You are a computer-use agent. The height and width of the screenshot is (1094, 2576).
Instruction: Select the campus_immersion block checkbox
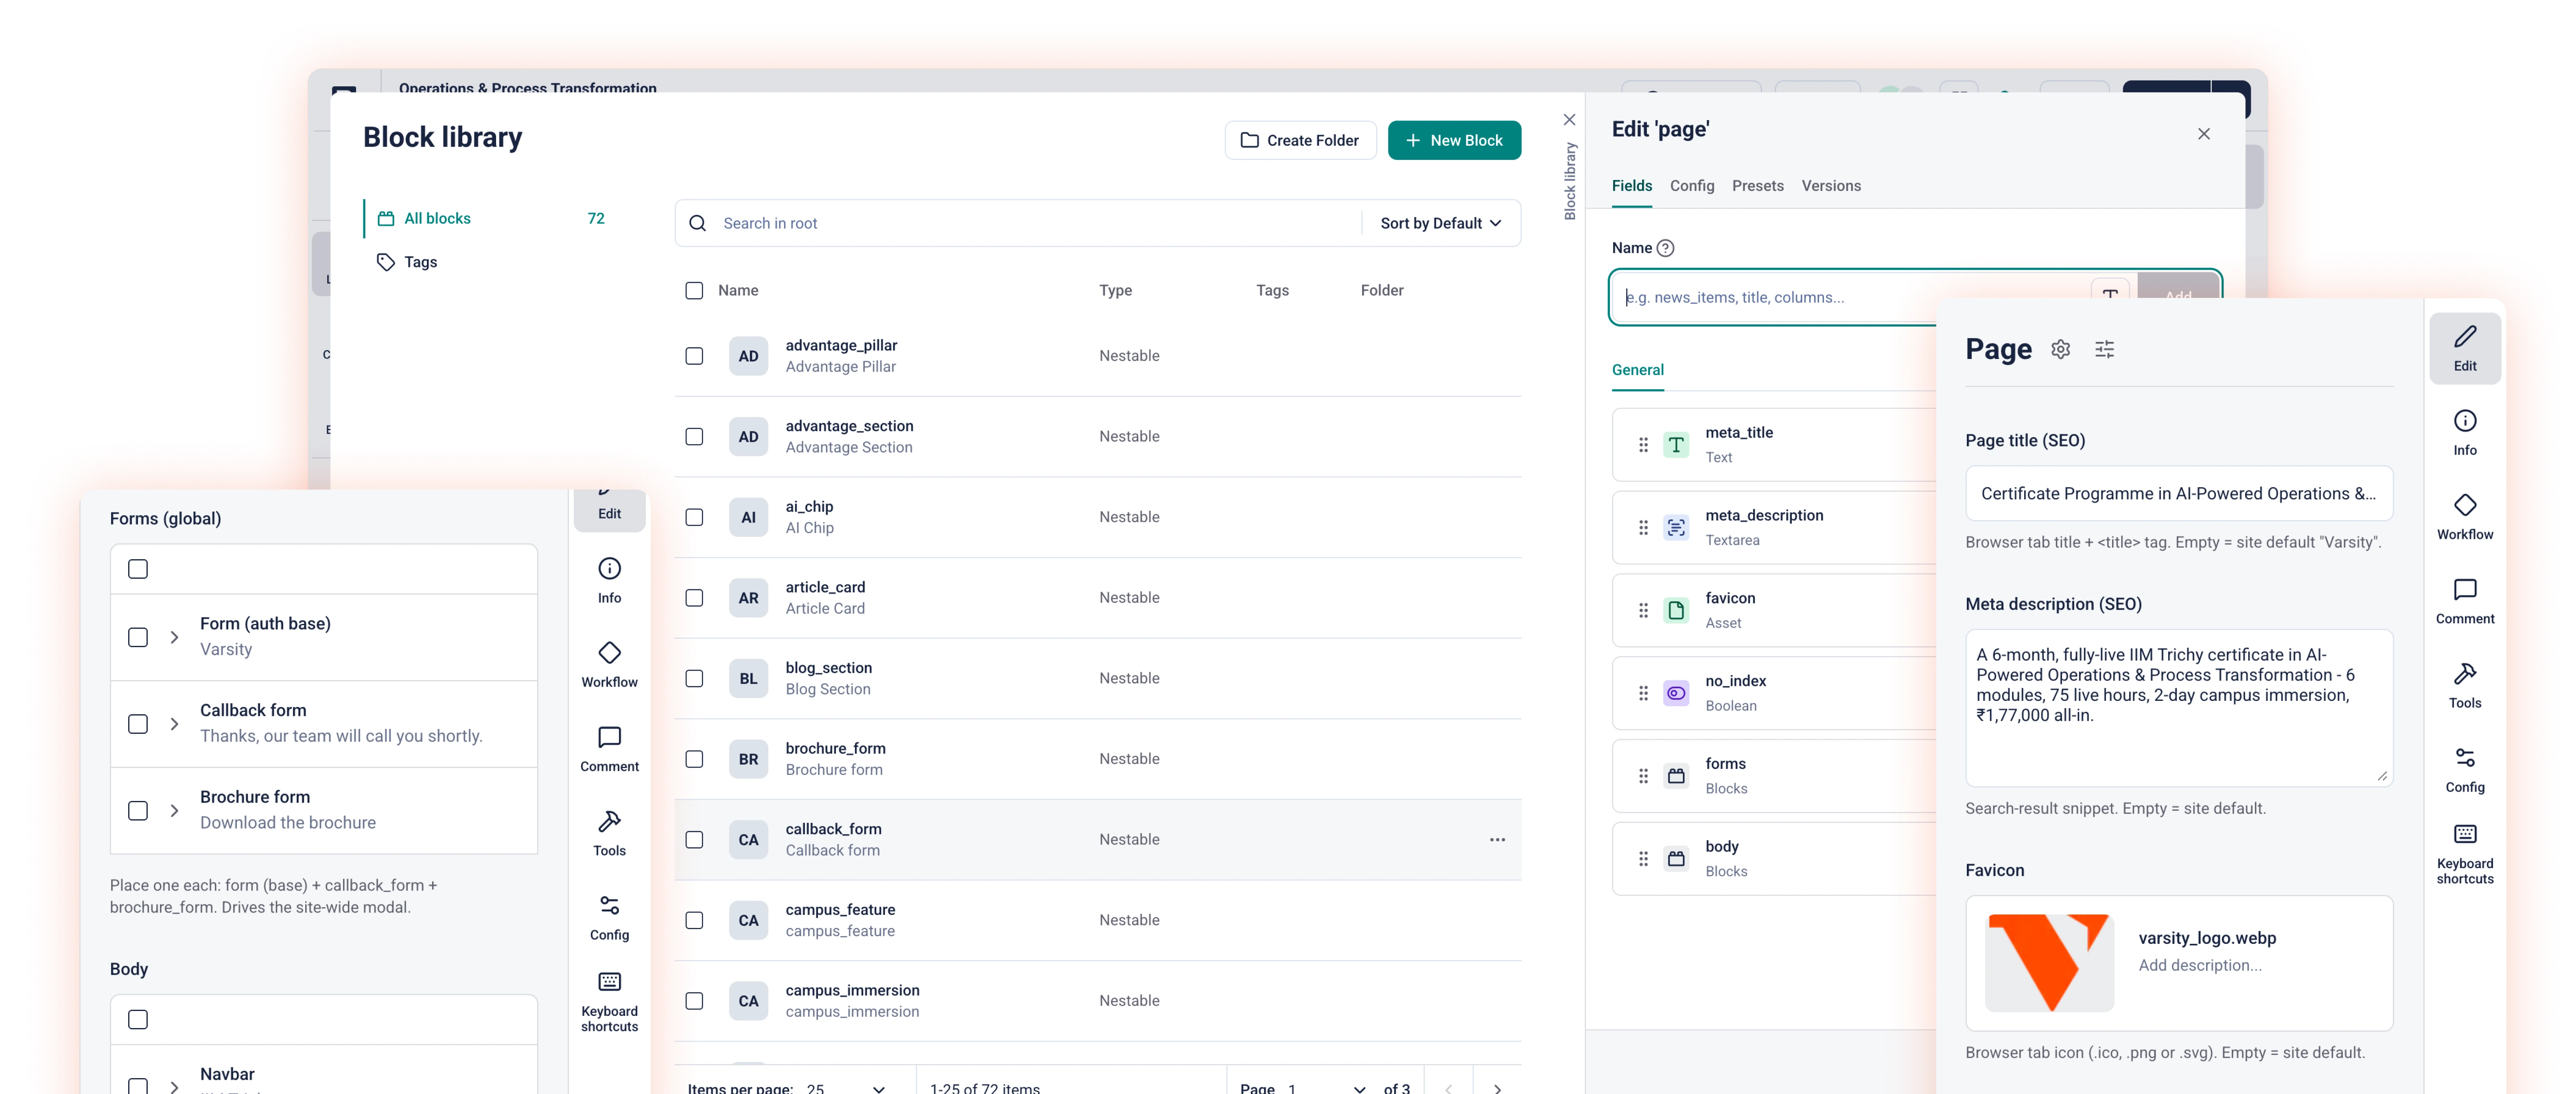[x=694, y=1001]
